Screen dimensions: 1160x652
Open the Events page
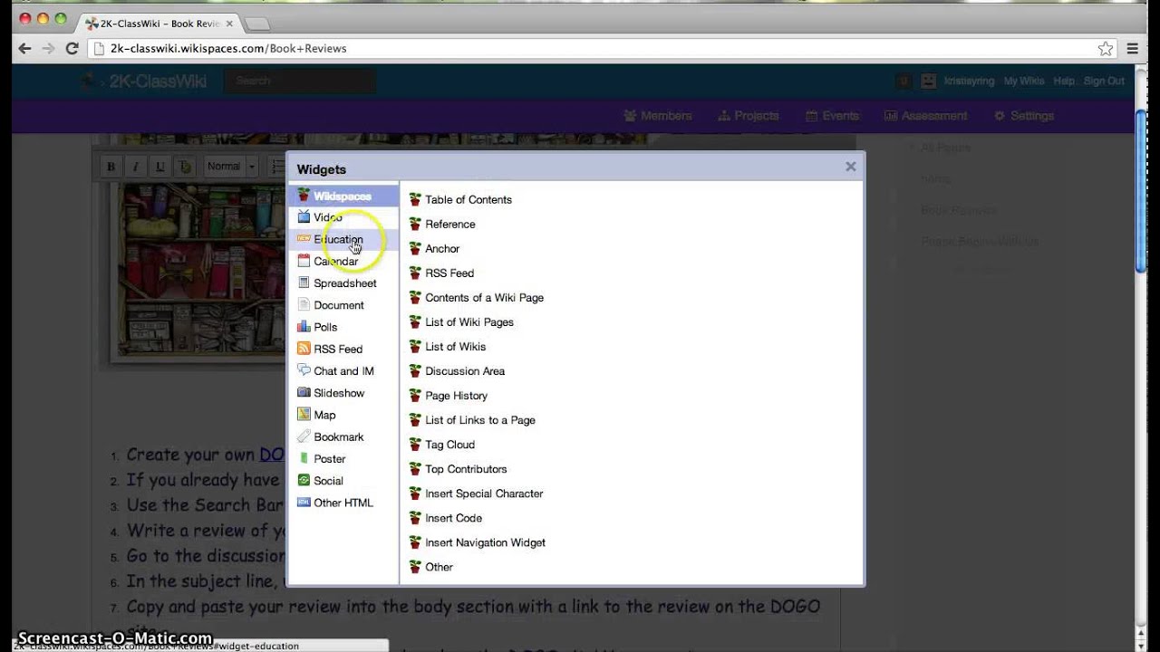(832, 116)
